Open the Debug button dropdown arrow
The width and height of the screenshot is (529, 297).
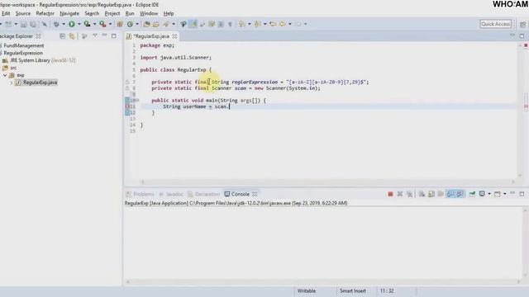click(64, 24)
